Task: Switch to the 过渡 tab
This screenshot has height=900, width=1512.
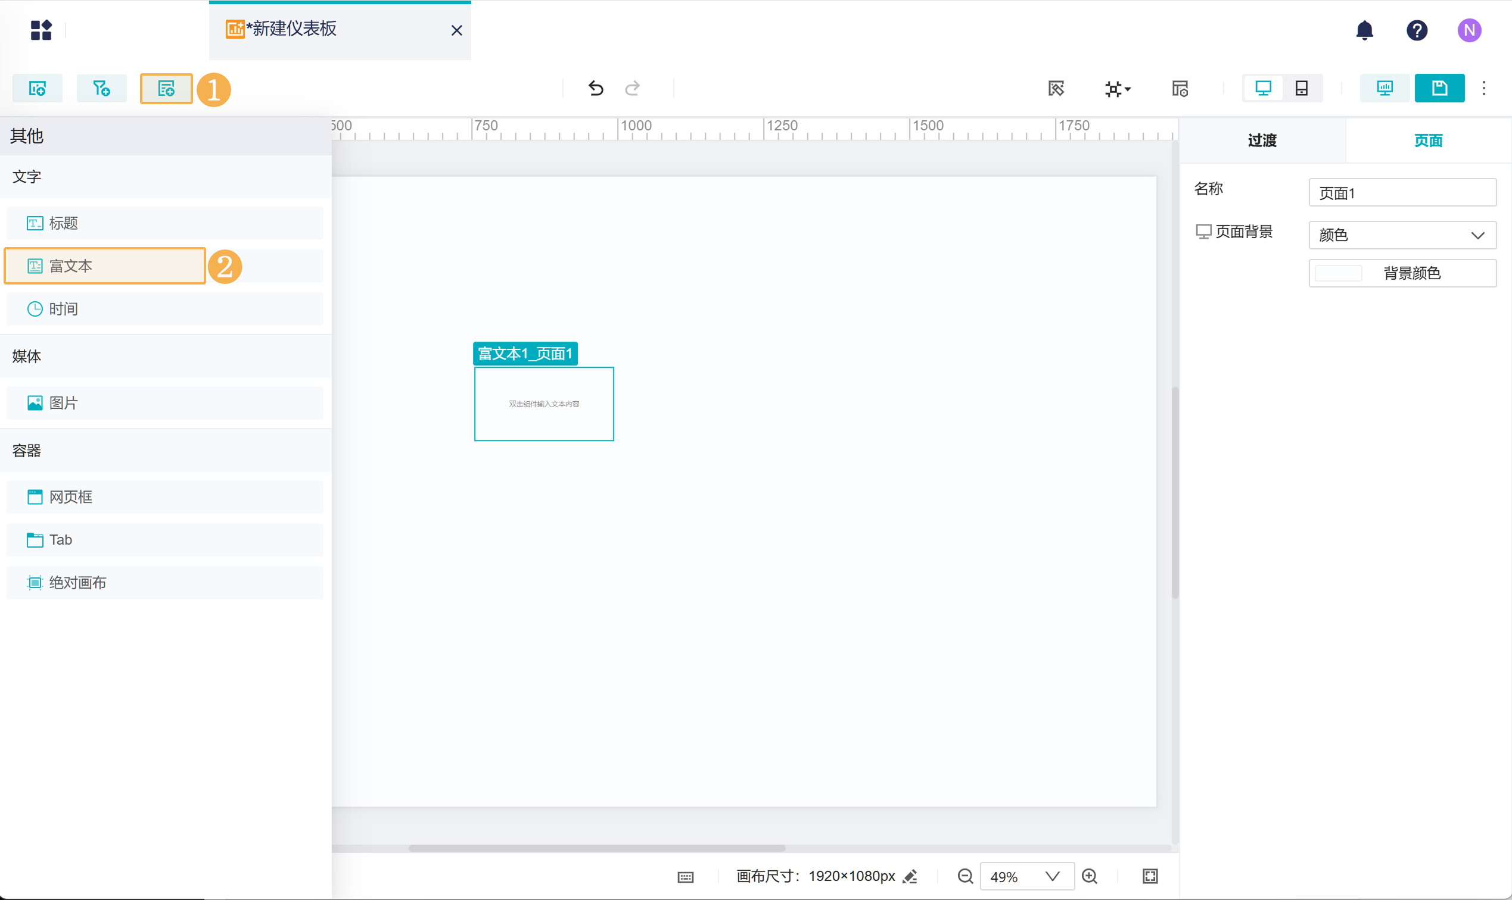Action: (1262, 140)
